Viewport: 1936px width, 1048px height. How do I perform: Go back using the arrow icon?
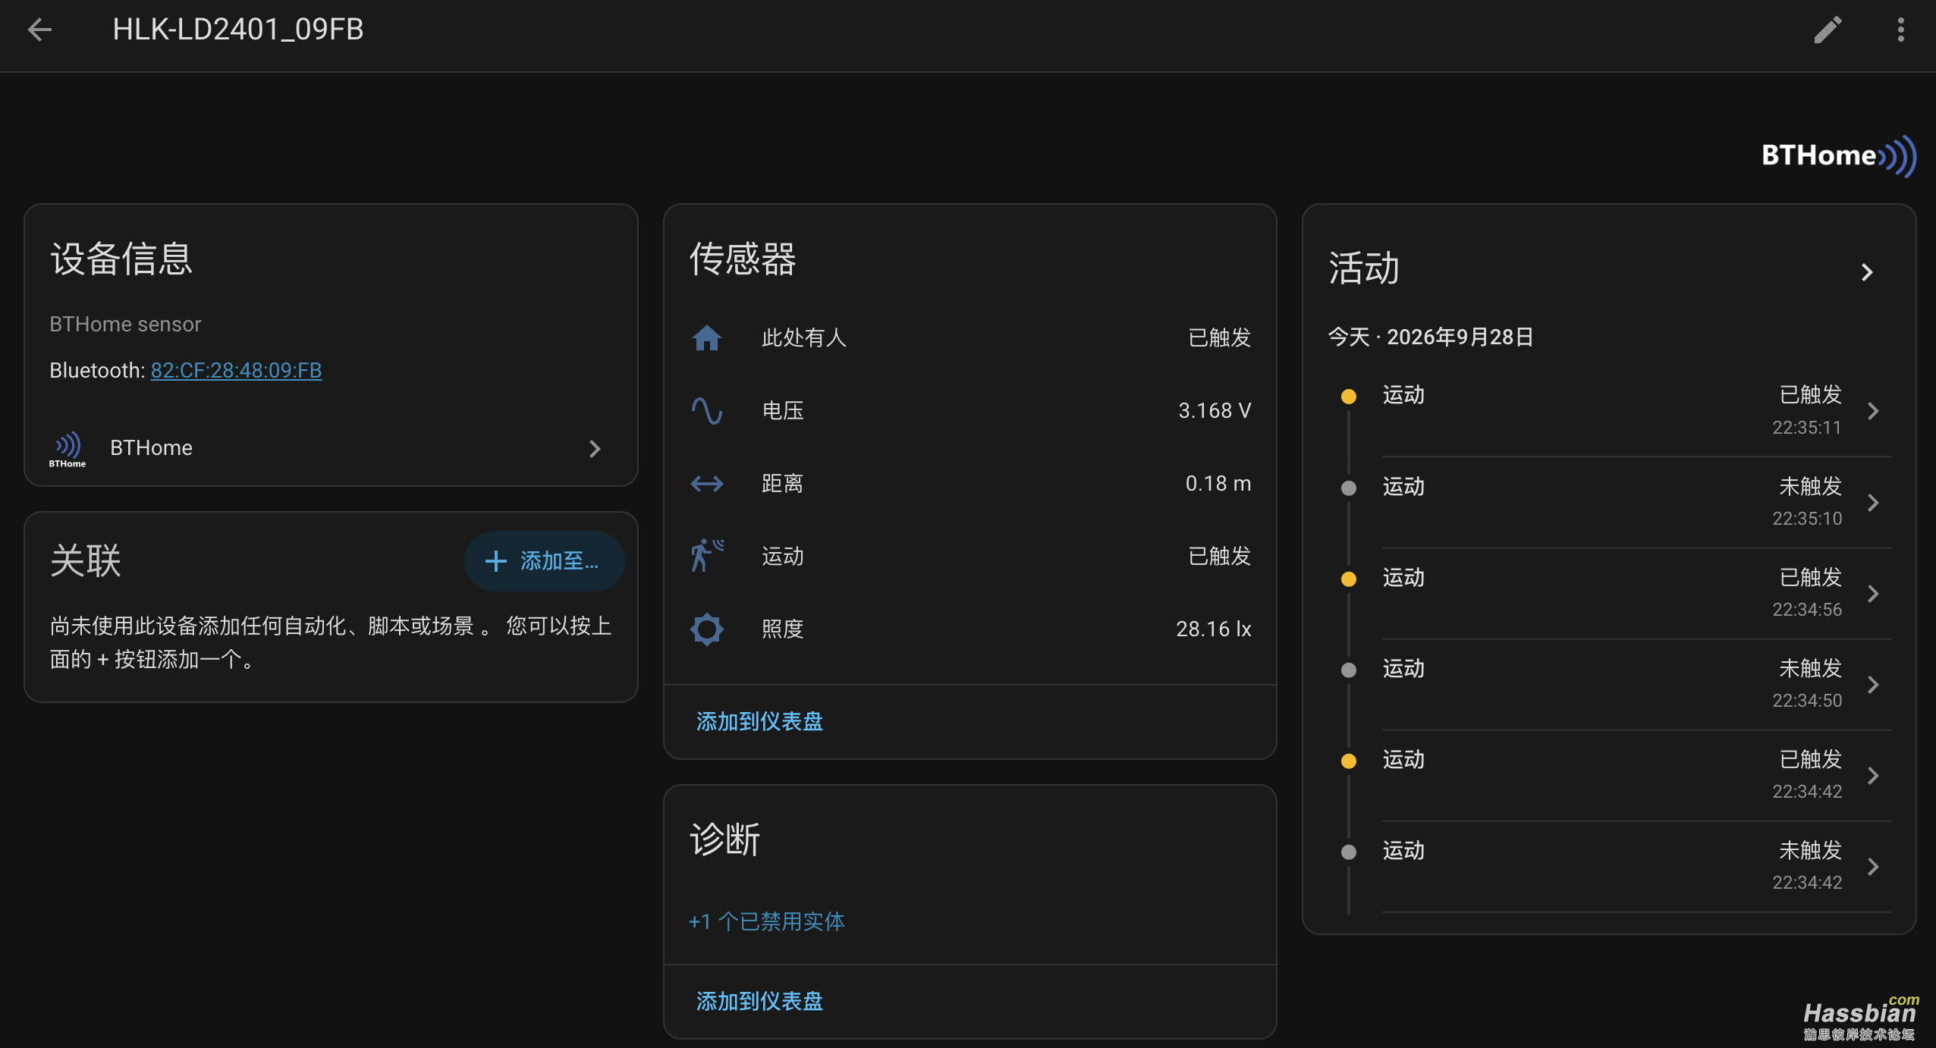(39, 30)
